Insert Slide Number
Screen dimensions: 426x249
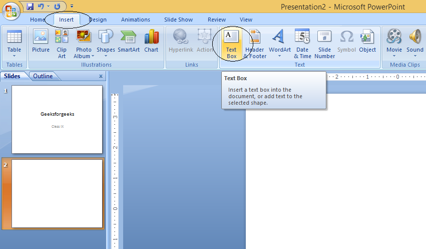[x=325, y=44]
